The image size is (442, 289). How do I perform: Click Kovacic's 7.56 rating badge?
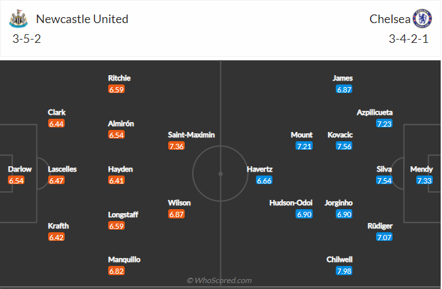[344, 146]
